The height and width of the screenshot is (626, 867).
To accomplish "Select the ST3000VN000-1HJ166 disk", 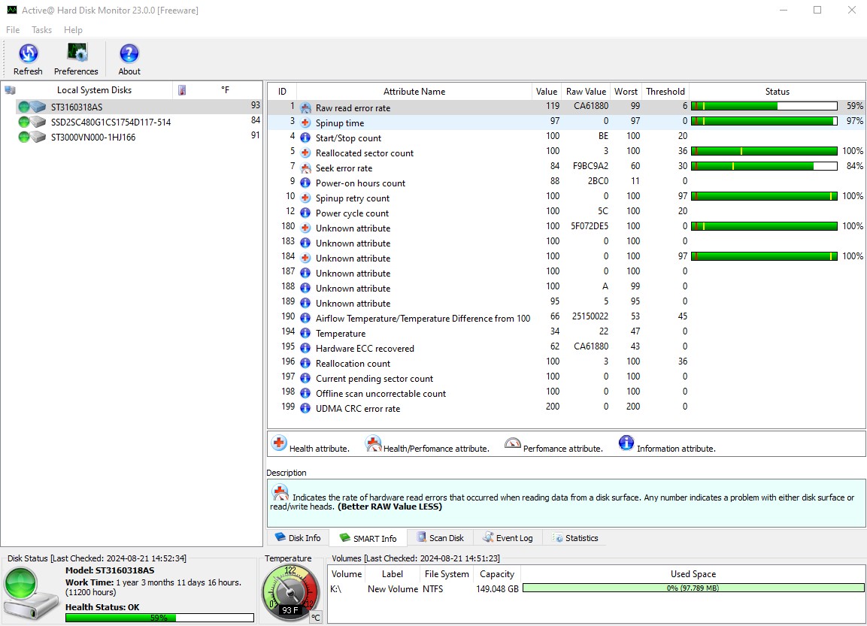I will point(93,137).
